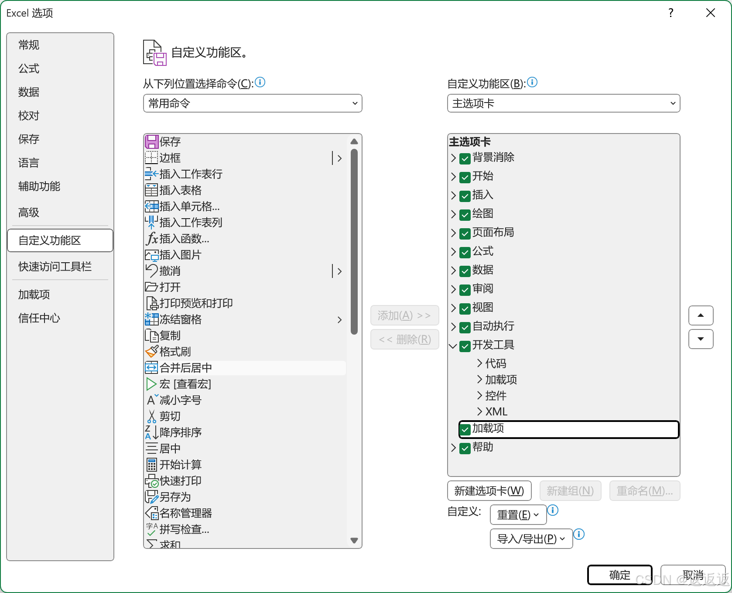Image resolution: width=732 pixels, height=593 pixels.
Task: Select the 拼写检查 spell check icon
Action: pos(151,529)
